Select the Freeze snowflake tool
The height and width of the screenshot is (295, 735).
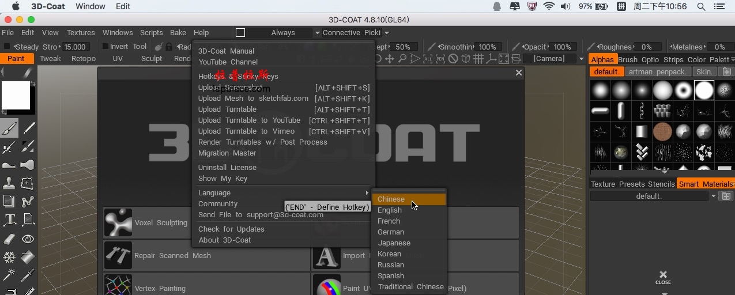[x=9, y=257]
